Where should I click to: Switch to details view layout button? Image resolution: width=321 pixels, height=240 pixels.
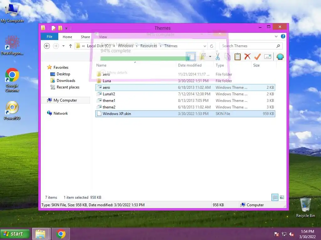point(275,197)
